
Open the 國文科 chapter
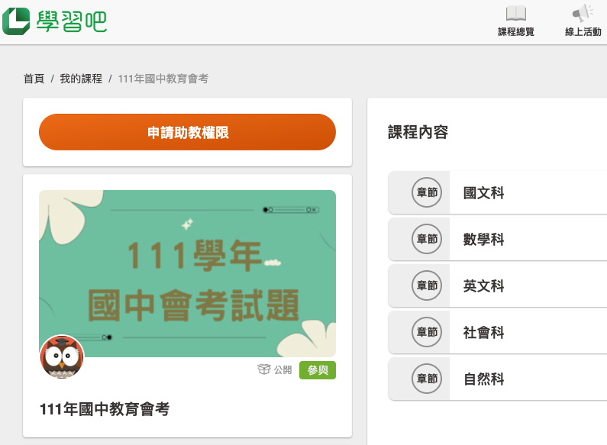(x=483, y=192)
